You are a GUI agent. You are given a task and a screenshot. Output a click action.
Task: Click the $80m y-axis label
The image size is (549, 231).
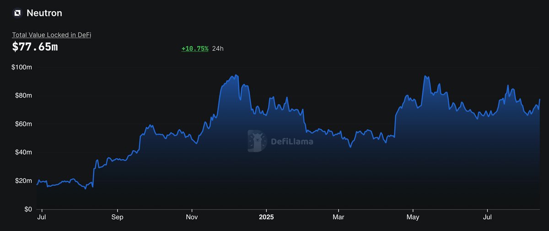(22, 96)
